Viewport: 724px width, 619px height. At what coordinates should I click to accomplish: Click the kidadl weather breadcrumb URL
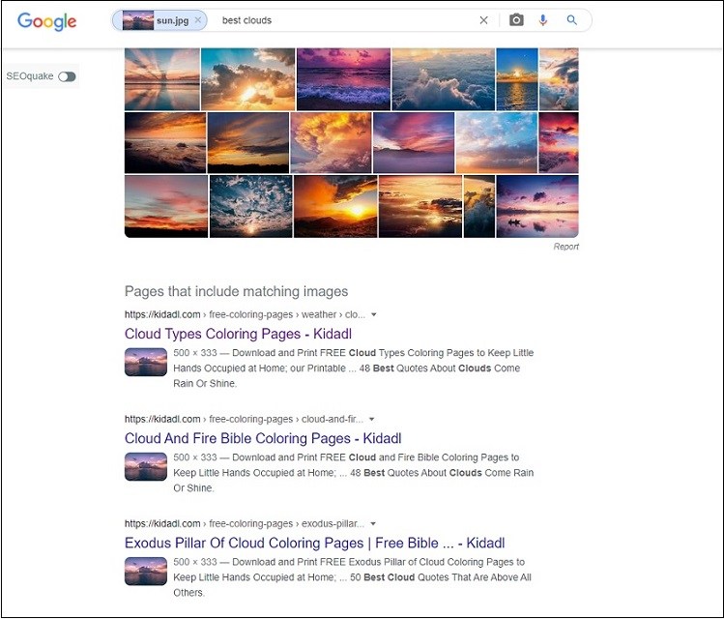point(245,314)
